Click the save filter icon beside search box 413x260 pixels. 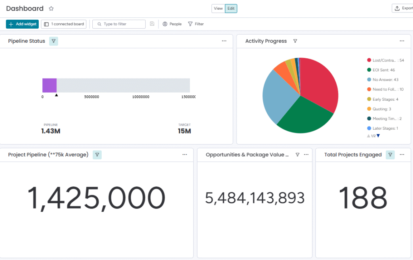tap(152, 24)
